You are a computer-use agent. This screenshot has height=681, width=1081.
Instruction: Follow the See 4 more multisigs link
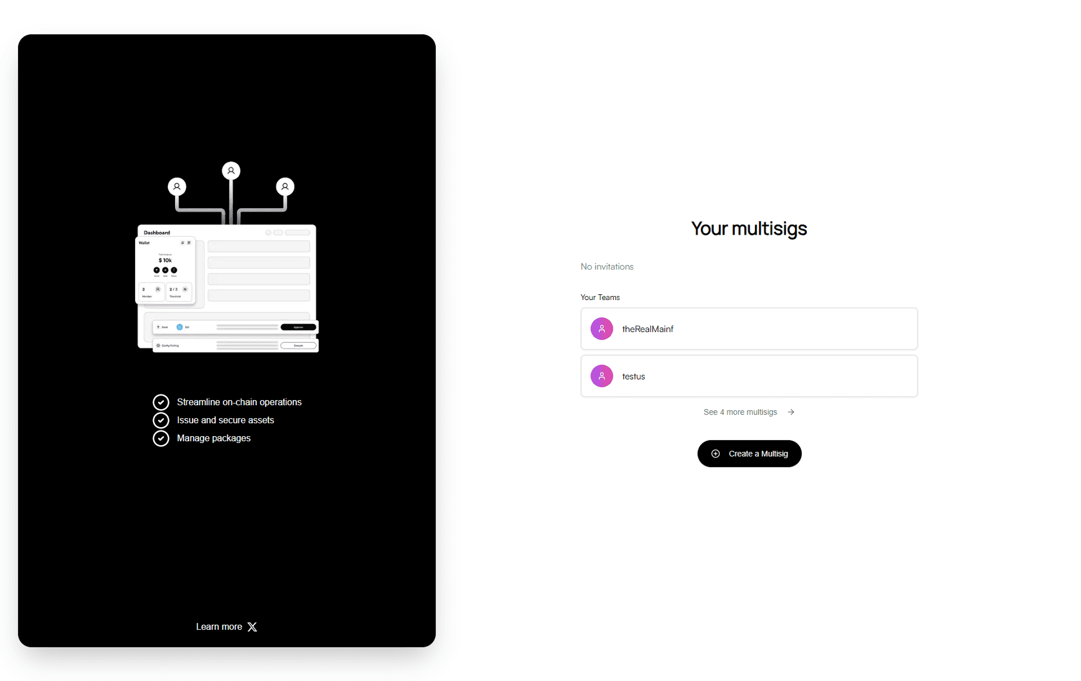coord(740,411)
